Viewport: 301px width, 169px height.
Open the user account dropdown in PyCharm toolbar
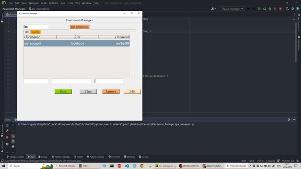[x=213, y=9]
